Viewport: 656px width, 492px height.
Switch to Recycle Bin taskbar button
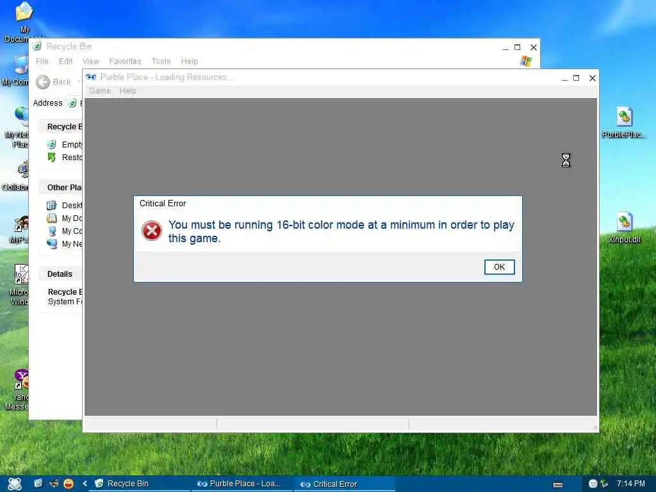point(140,484)
